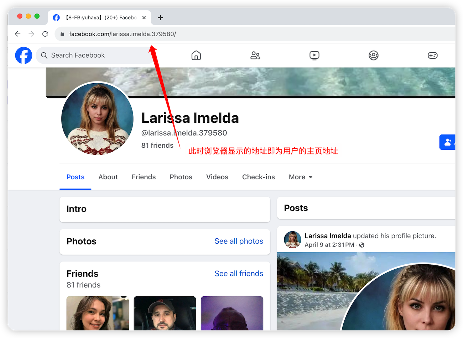Open the Watch video icon
Viewport: 463px width, 338px height.
pyautogui.click(x=314, y=56)
